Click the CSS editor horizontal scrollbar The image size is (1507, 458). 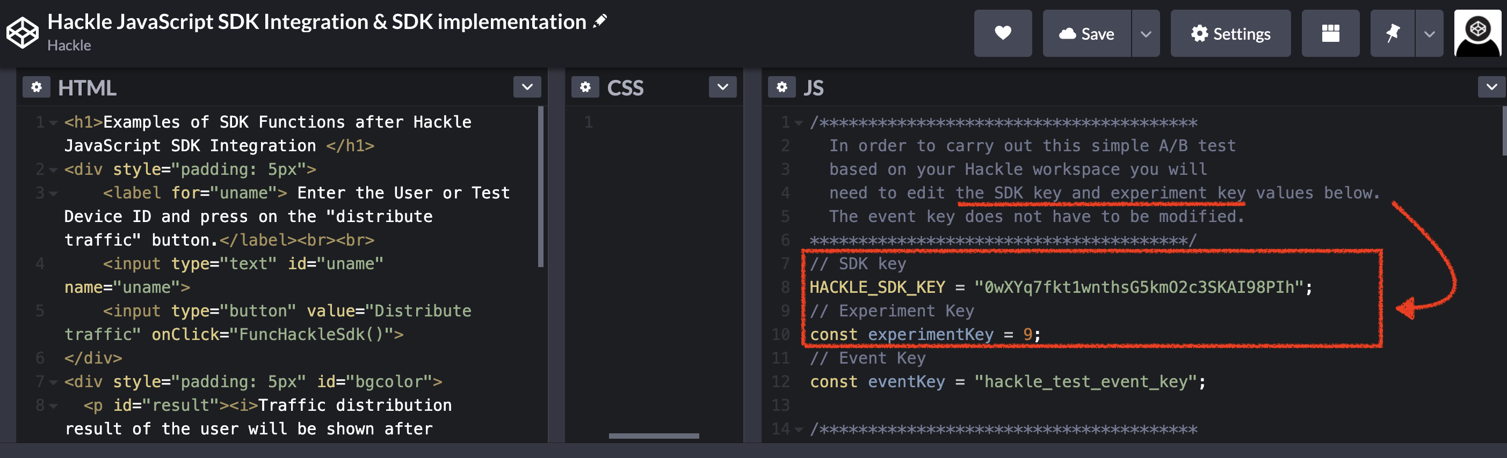click(x=654, y=436)
